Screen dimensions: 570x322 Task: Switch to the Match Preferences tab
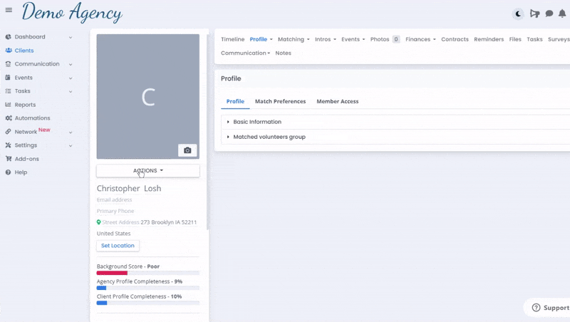click(280, 101)
